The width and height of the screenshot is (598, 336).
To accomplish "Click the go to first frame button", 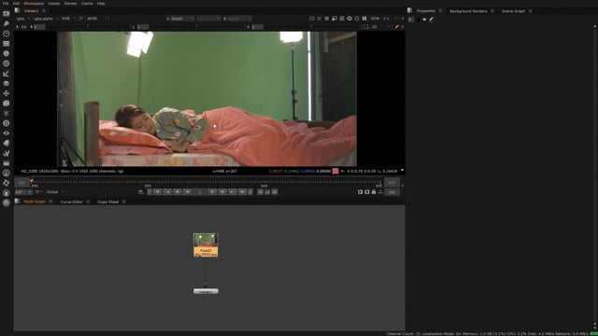I will [158, 192].
